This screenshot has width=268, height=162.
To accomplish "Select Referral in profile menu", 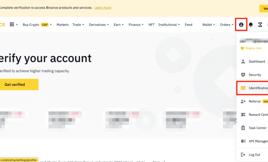I will coord(255,101).
